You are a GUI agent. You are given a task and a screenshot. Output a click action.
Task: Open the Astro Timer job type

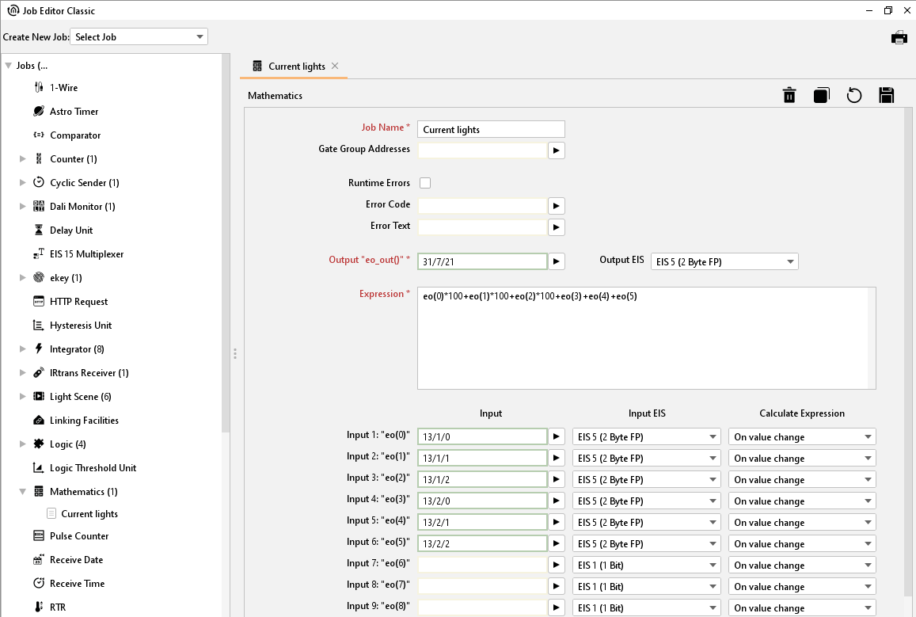pyautogui.click(x=74, y=112)
